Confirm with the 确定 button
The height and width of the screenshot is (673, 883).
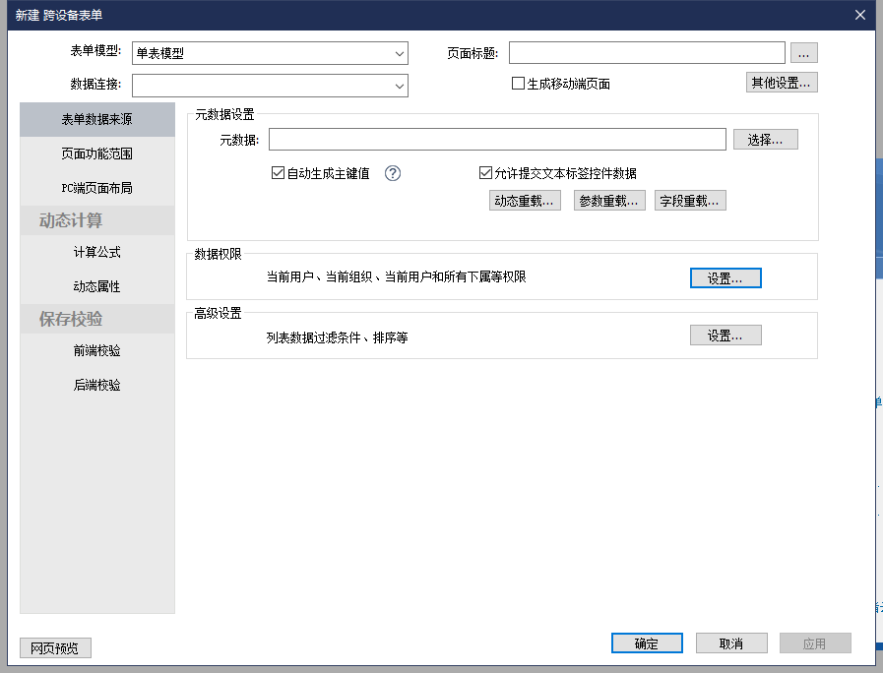point(647,643)
